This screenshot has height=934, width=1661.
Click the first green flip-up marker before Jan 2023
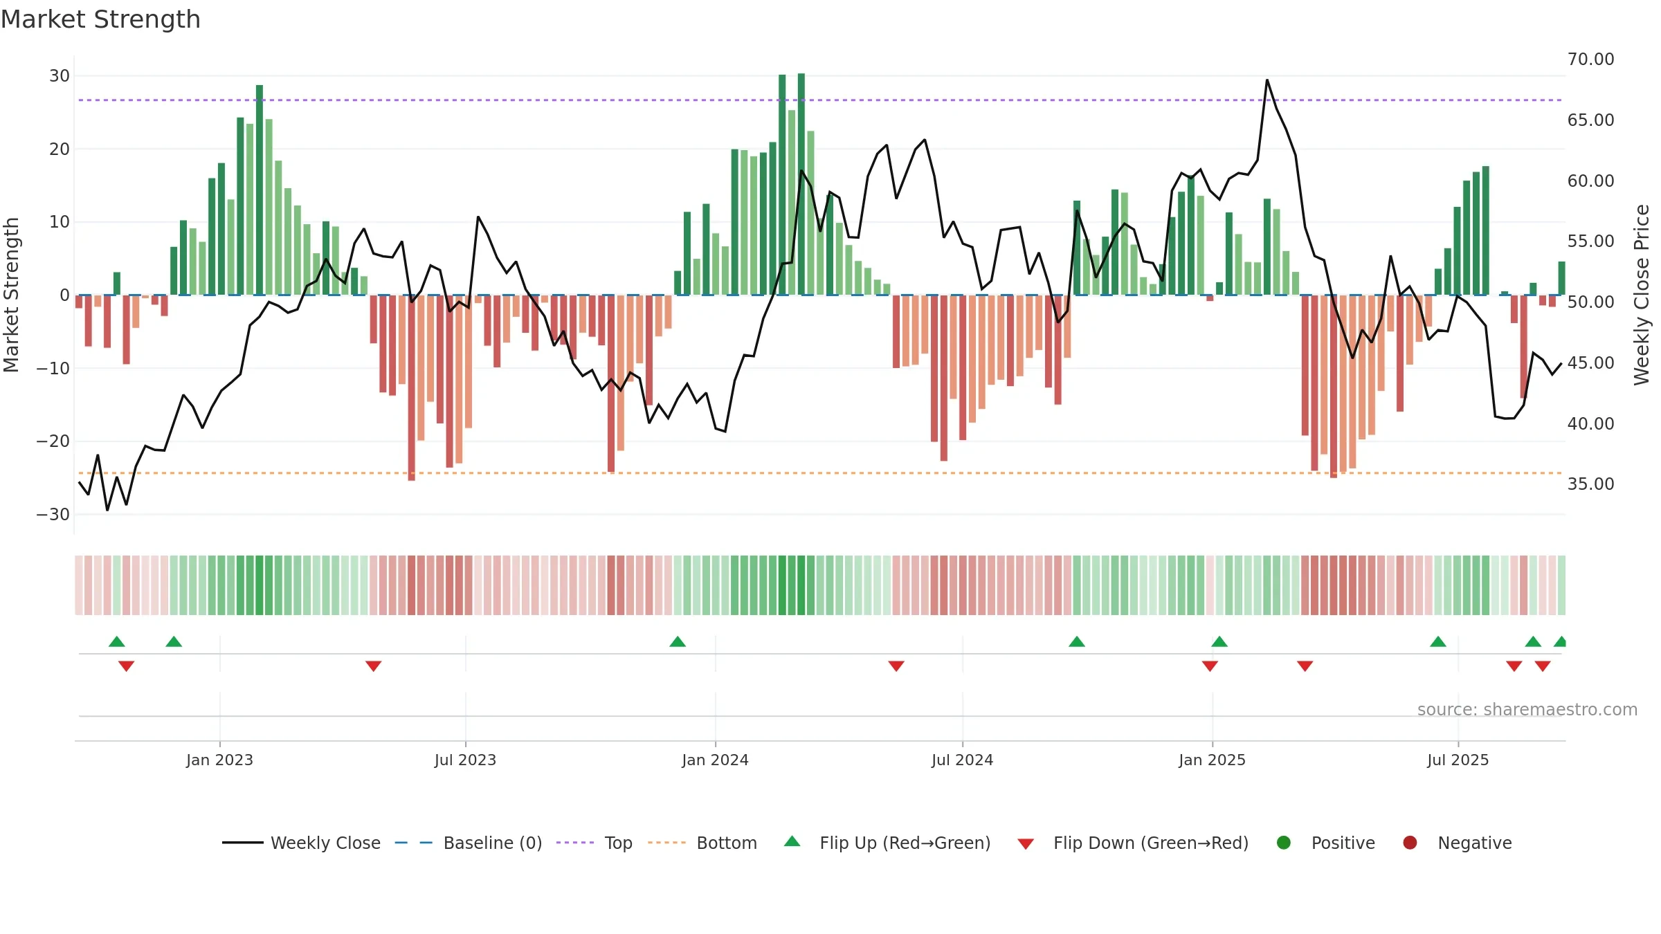tap(117, 641)
